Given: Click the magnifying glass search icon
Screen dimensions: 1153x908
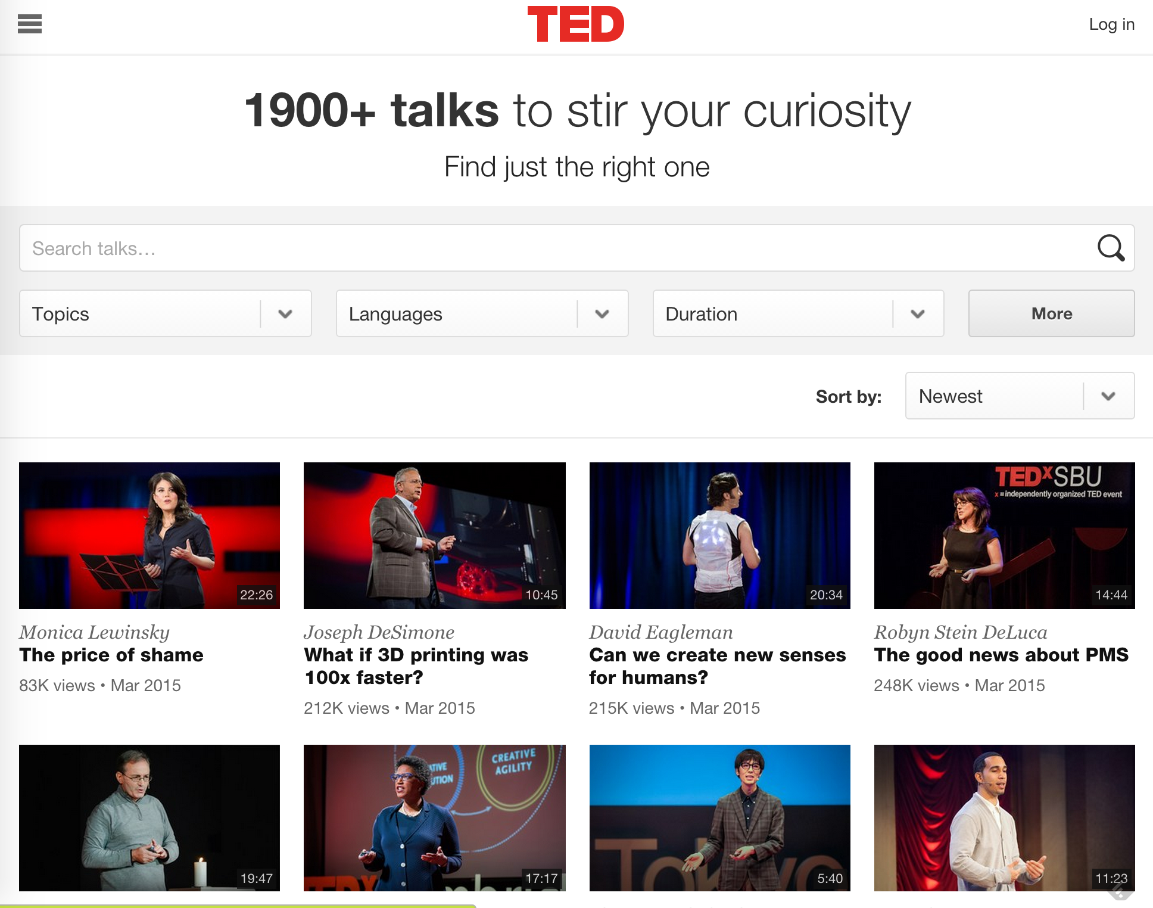Looking at the screenshot, I should 1111,248.
